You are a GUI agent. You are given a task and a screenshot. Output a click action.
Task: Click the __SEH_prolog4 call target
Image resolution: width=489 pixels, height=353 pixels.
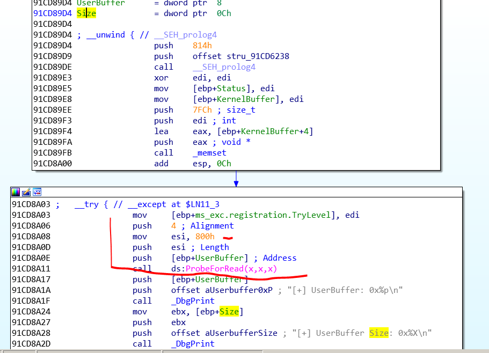pyautogui.click(x=224, y=67)
